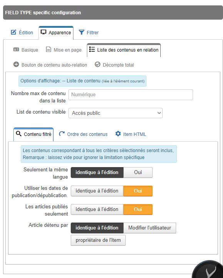Click the Édition pencil icon

(x=13, y=32)
